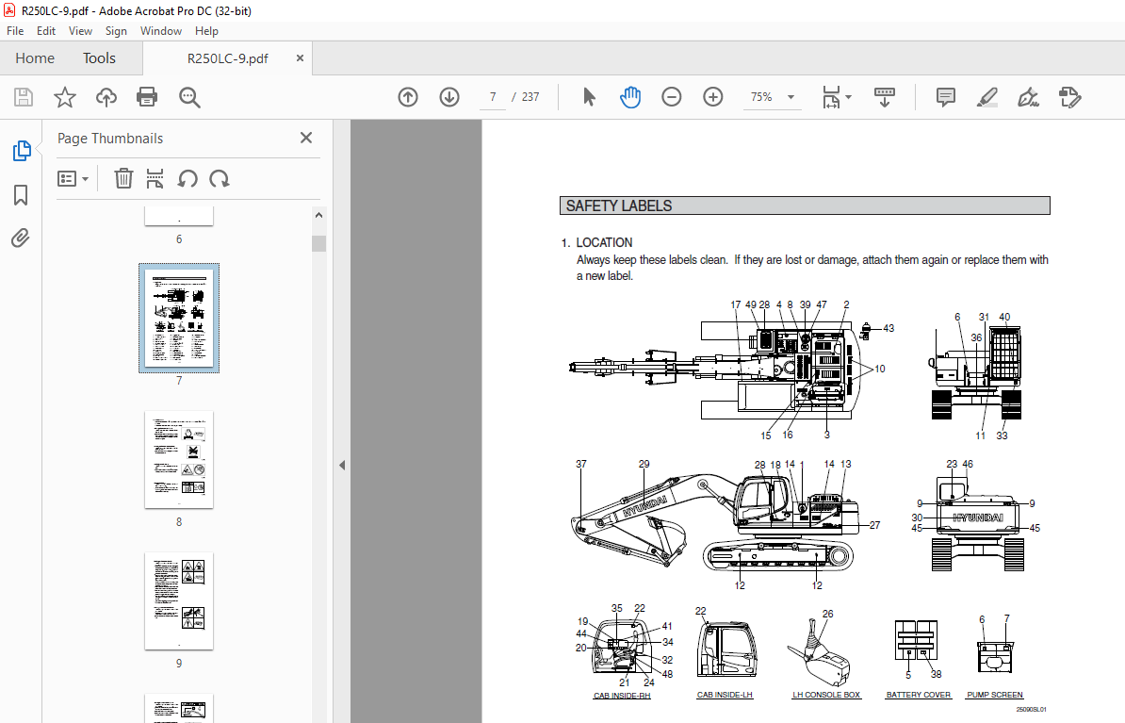Click the BATTERY COVER caption
This screenshot has width=1125, height=723.
point(919,695)
